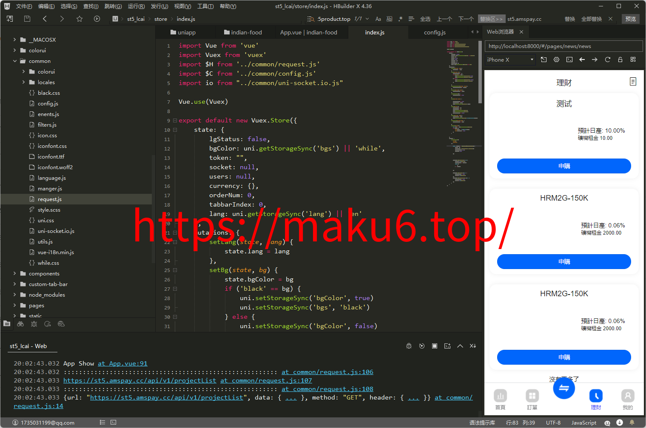The height and width of the screenshot is (428, 646).
Task: Expand the __MACOSX folder
Action: pos(15,40)
